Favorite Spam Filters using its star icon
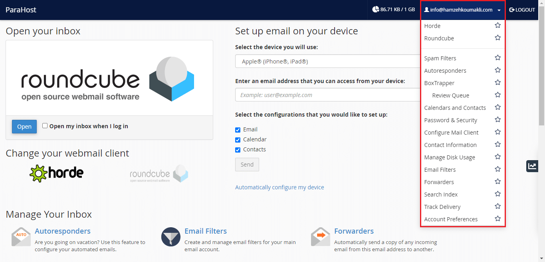This screenshot has width=545, height=262. coord(497,58)
